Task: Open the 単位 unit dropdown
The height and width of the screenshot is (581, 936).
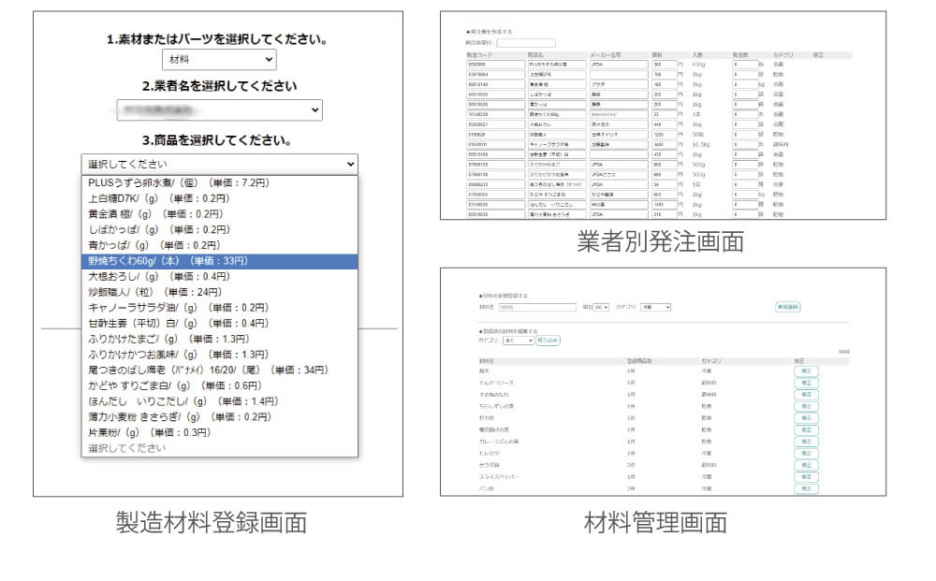Action: click(x=601, y=307)
